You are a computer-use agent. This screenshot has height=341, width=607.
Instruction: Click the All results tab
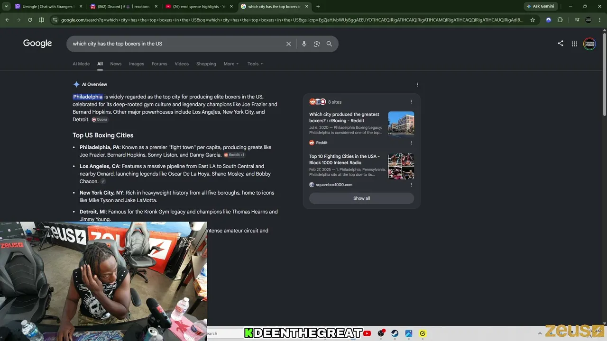pyautogui.click(x=100, y=64)
